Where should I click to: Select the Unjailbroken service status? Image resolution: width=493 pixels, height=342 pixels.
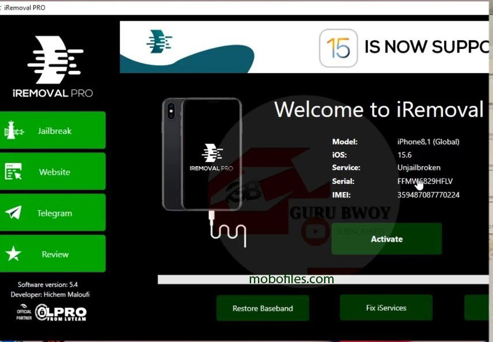(419, 168)
